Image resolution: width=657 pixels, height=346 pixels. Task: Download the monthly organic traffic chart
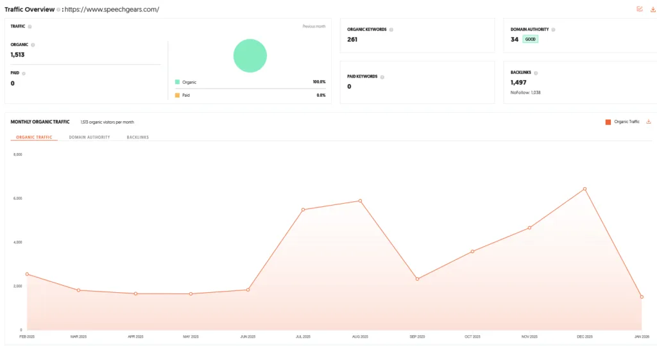coord(649,122)
